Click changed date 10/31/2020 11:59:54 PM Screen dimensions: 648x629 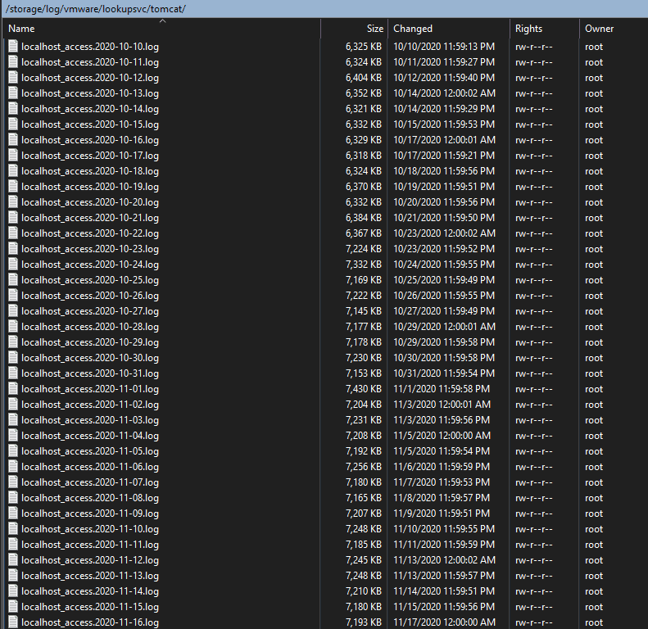point(444,373)
